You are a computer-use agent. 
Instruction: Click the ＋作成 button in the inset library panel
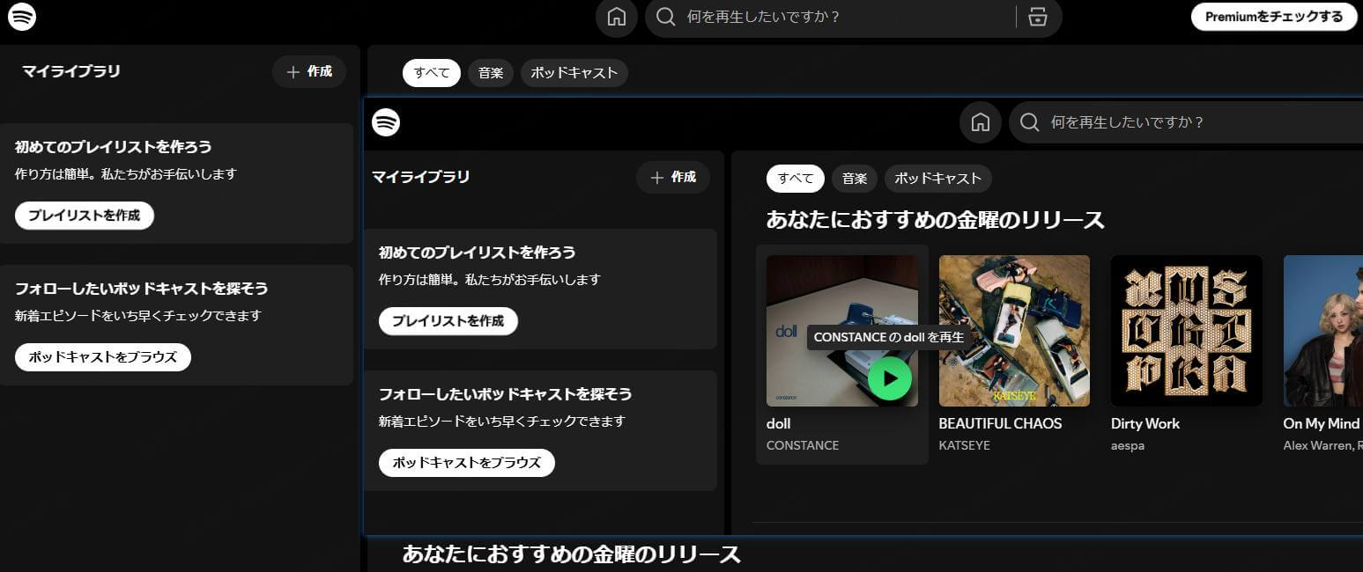coord(673,177)
